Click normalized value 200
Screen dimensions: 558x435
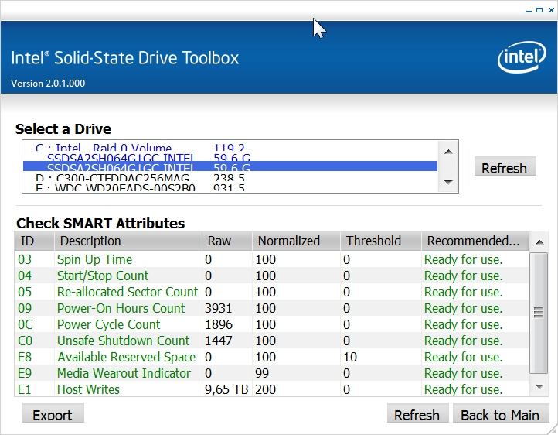(266, 389)
